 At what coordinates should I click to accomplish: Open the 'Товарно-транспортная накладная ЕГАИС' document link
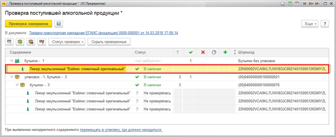(x=103, y=33)
